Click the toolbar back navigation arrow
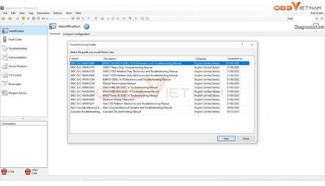Screen dimensions: 325x186 [3, 19]
